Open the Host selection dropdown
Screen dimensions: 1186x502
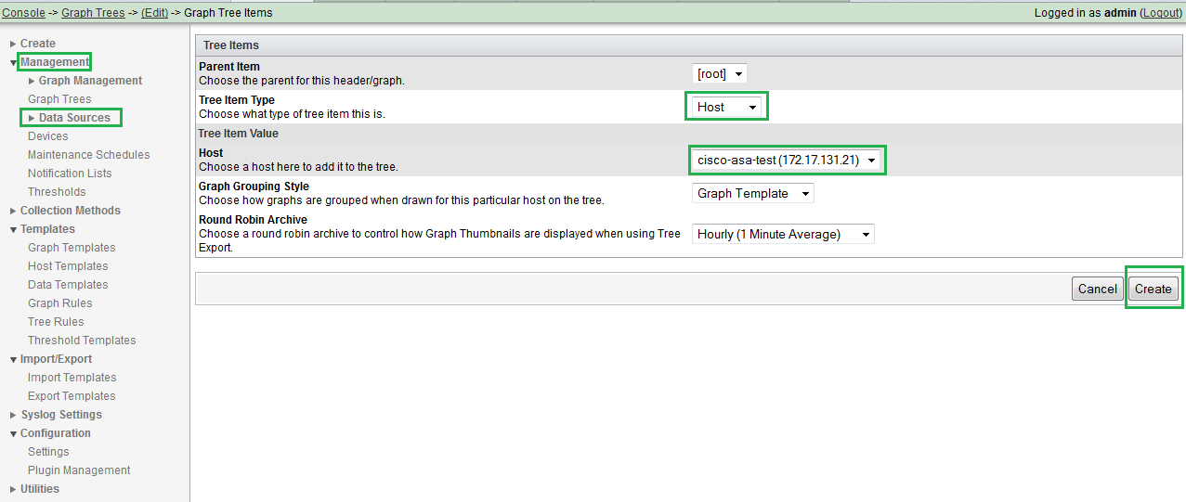click(787, 160)
